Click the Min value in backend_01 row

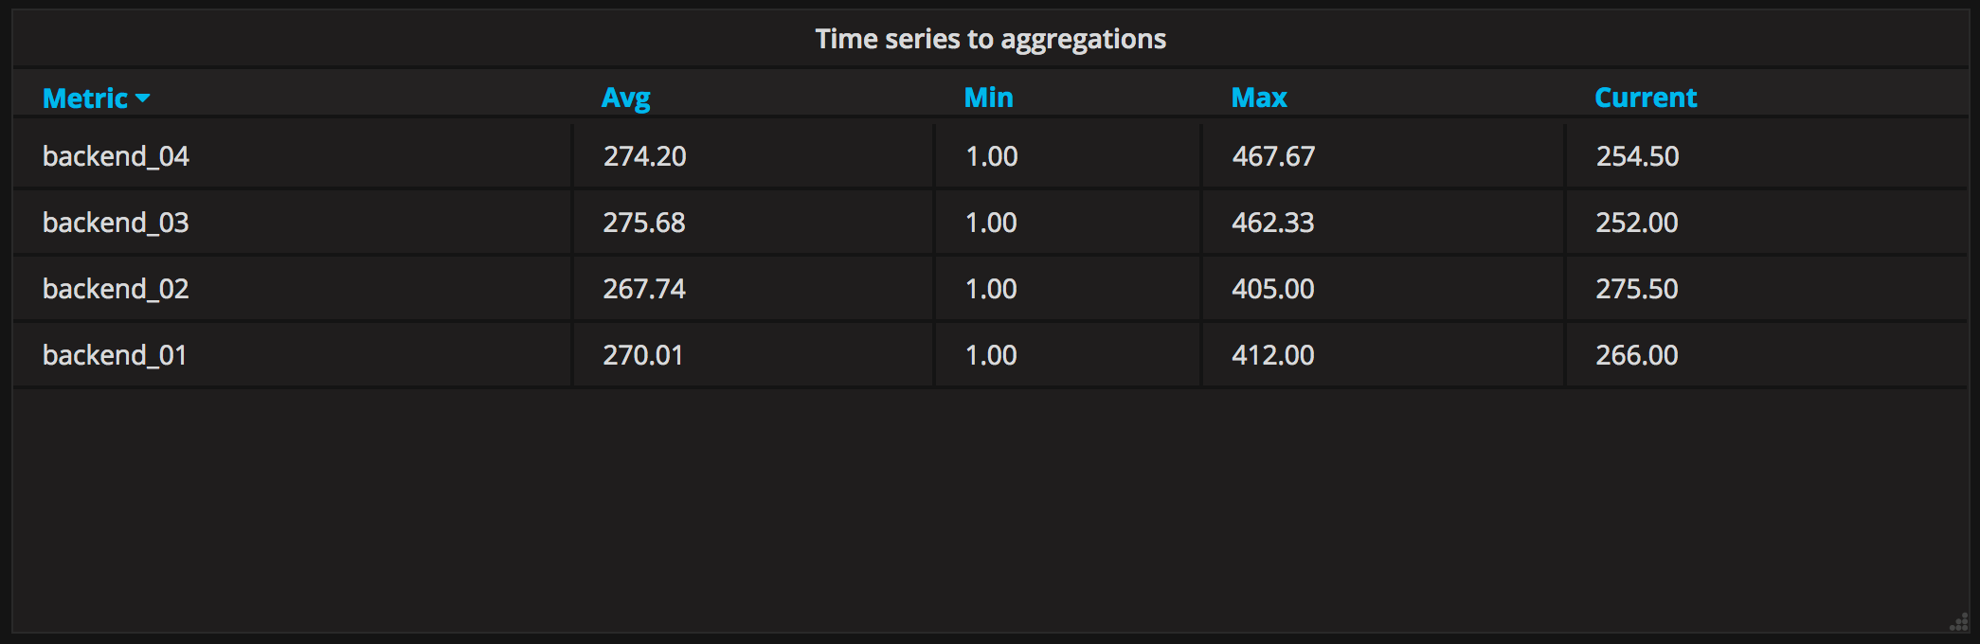pos(991,355)
